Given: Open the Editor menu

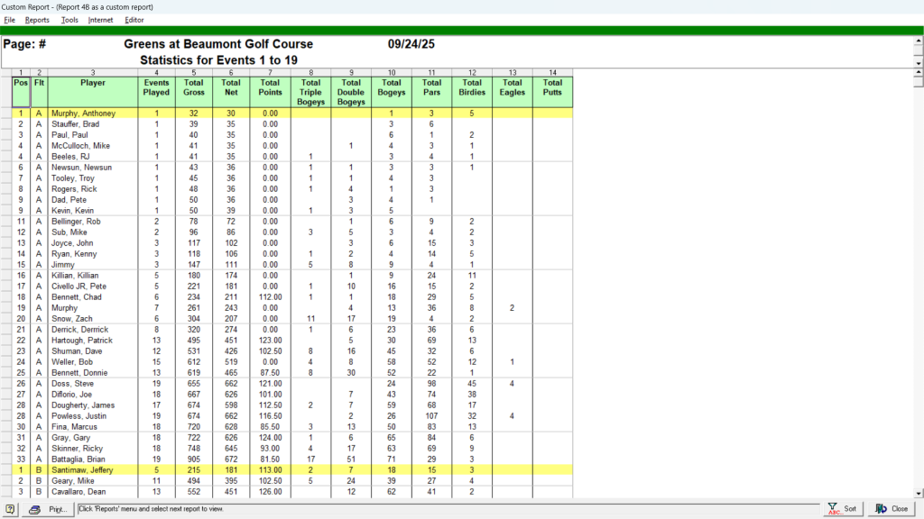Looking at the screenshot, I should [134, 20].
